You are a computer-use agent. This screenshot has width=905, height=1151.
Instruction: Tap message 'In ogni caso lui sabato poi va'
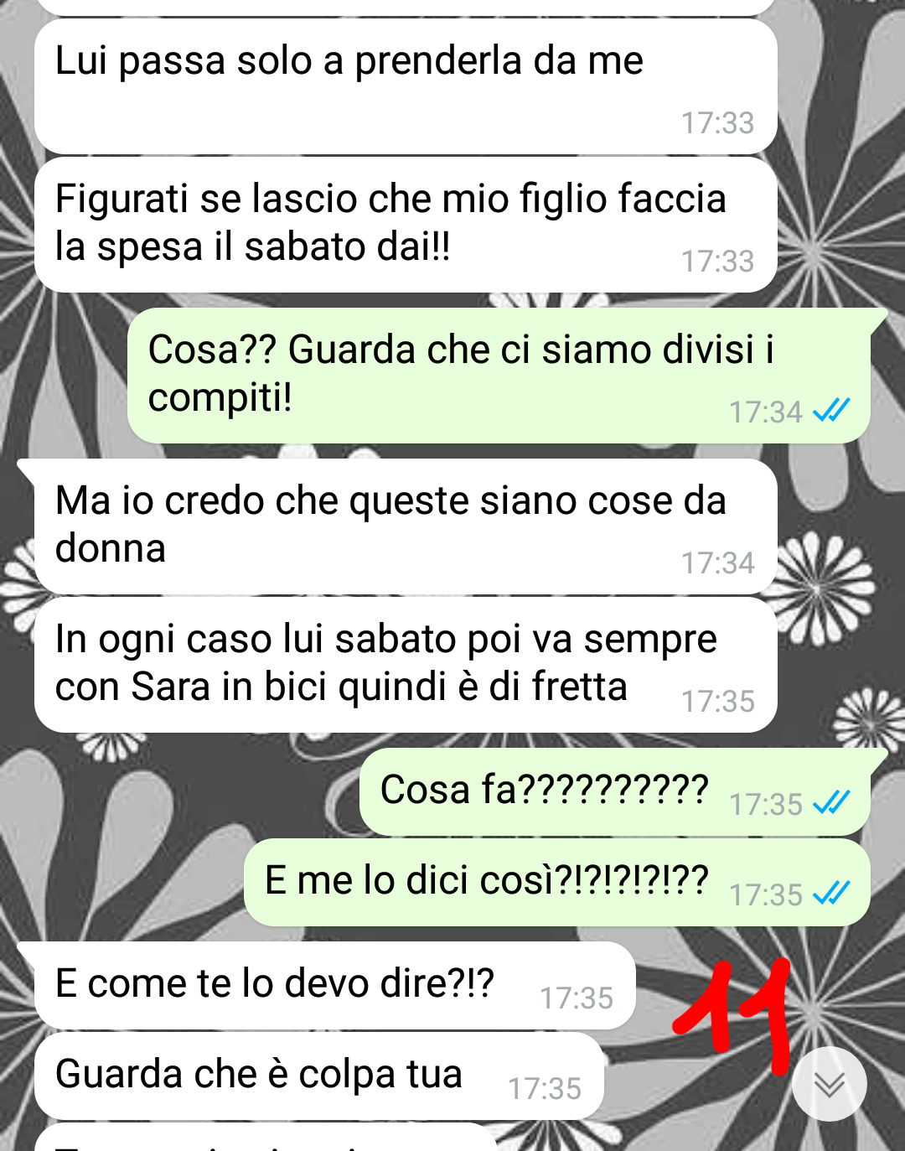click(406, 665)
